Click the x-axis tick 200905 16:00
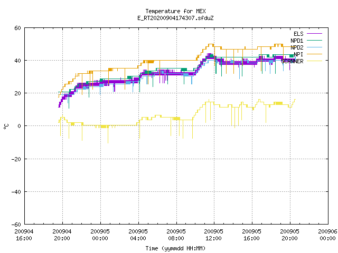Image resolution: width=338 pixels, height=253 pixels. point(251,235)
